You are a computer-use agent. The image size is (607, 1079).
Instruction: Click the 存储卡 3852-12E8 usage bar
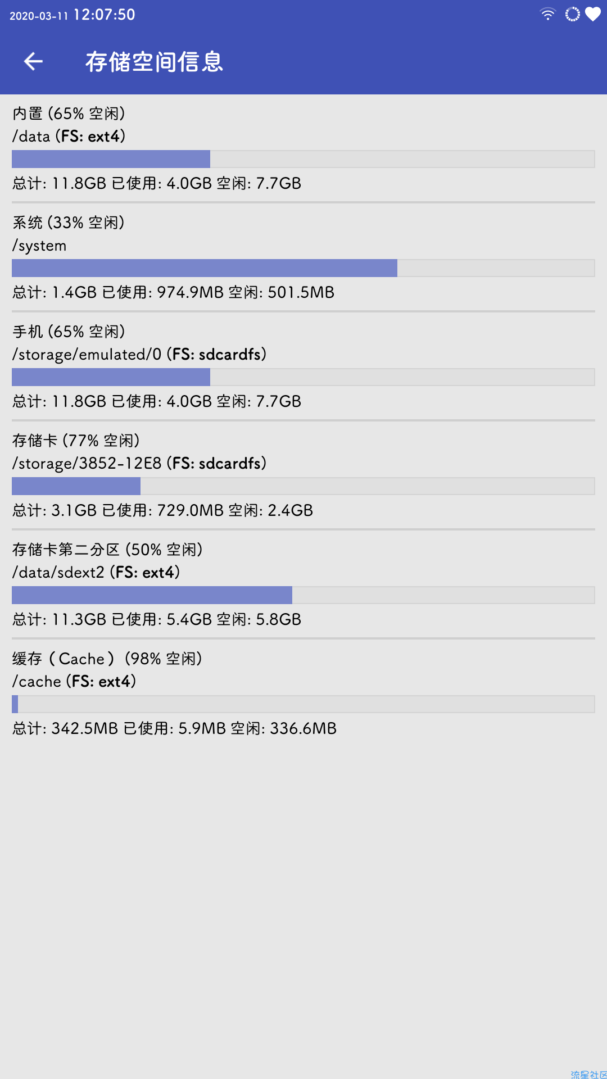[303, 486]
